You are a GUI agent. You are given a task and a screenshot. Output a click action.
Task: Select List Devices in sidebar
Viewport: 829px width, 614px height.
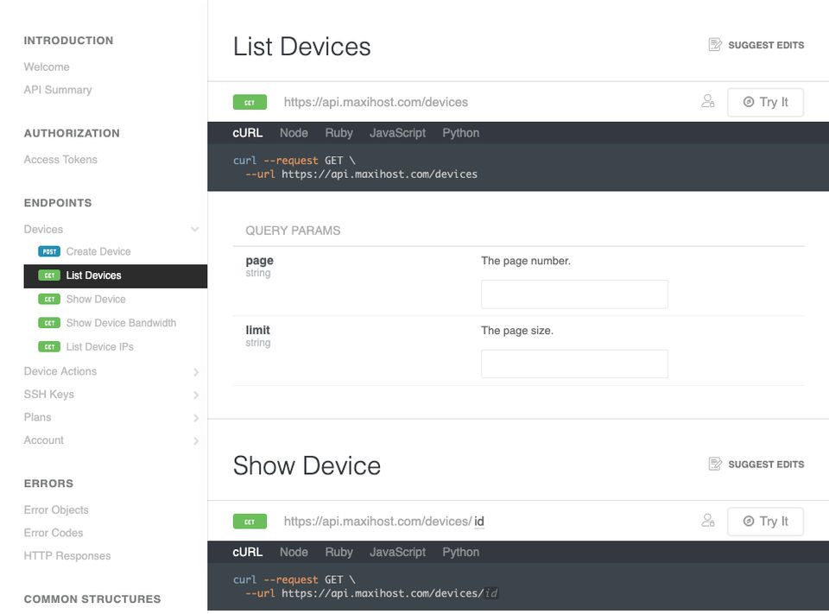[x=115, y=276]
